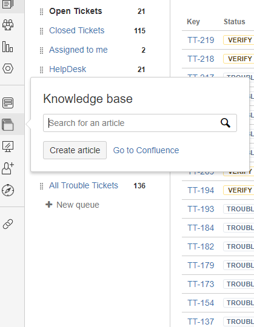Open the Customers sidebar icon

point(8,25)
